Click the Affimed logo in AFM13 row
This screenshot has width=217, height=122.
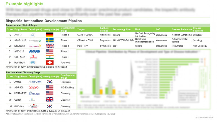[32, 35]
